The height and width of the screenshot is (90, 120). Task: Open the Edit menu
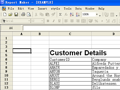click(x=21, y=8)
